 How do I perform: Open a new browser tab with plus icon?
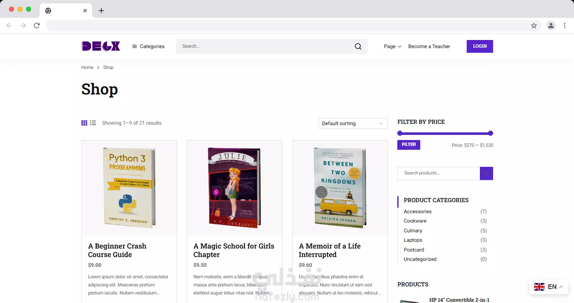(101, 11)
